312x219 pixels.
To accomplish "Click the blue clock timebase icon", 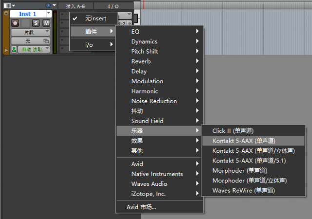I will pyautogui.click(x=48, y=5).
